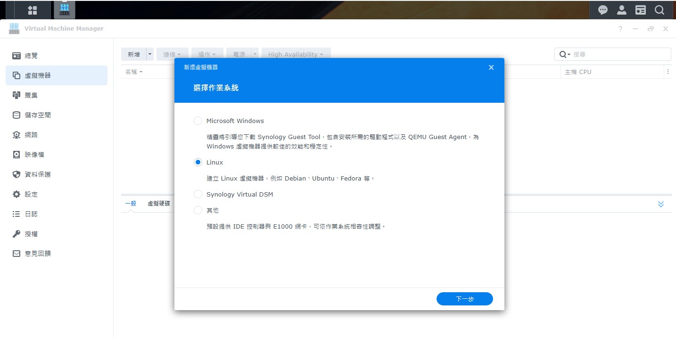Click the DSM search magnifier icon

[659, 10]
